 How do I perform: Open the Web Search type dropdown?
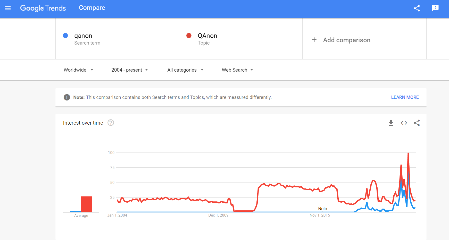tap(238, 70)
